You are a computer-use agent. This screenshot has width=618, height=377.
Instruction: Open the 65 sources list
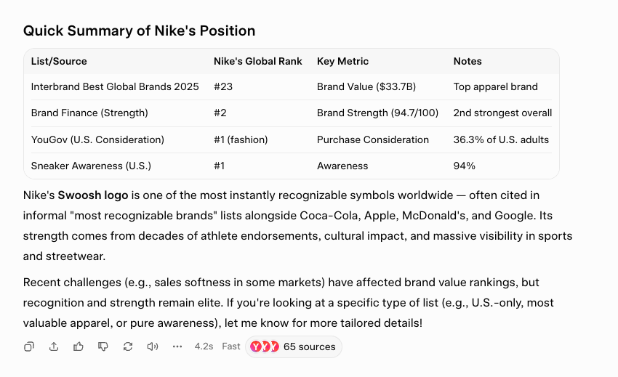pyautogui.click(x=310, y=346)
